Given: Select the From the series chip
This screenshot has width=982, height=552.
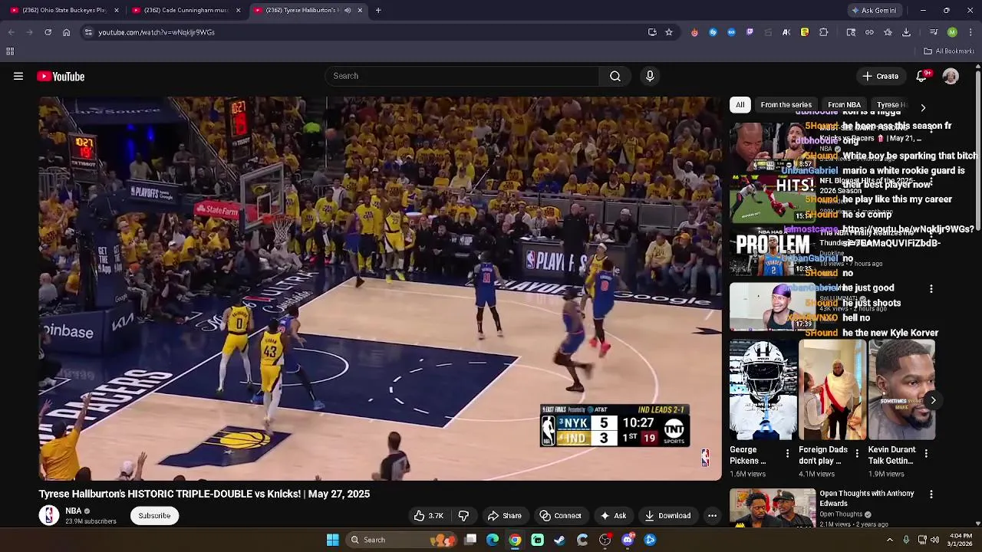Looking at the screenshot, I should pyautogui.click(x=786, y=104).
